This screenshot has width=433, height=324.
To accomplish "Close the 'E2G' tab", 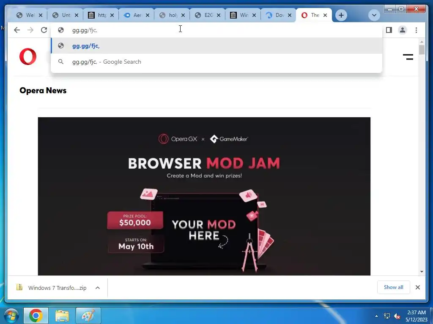I will click(x=219, y=15).
